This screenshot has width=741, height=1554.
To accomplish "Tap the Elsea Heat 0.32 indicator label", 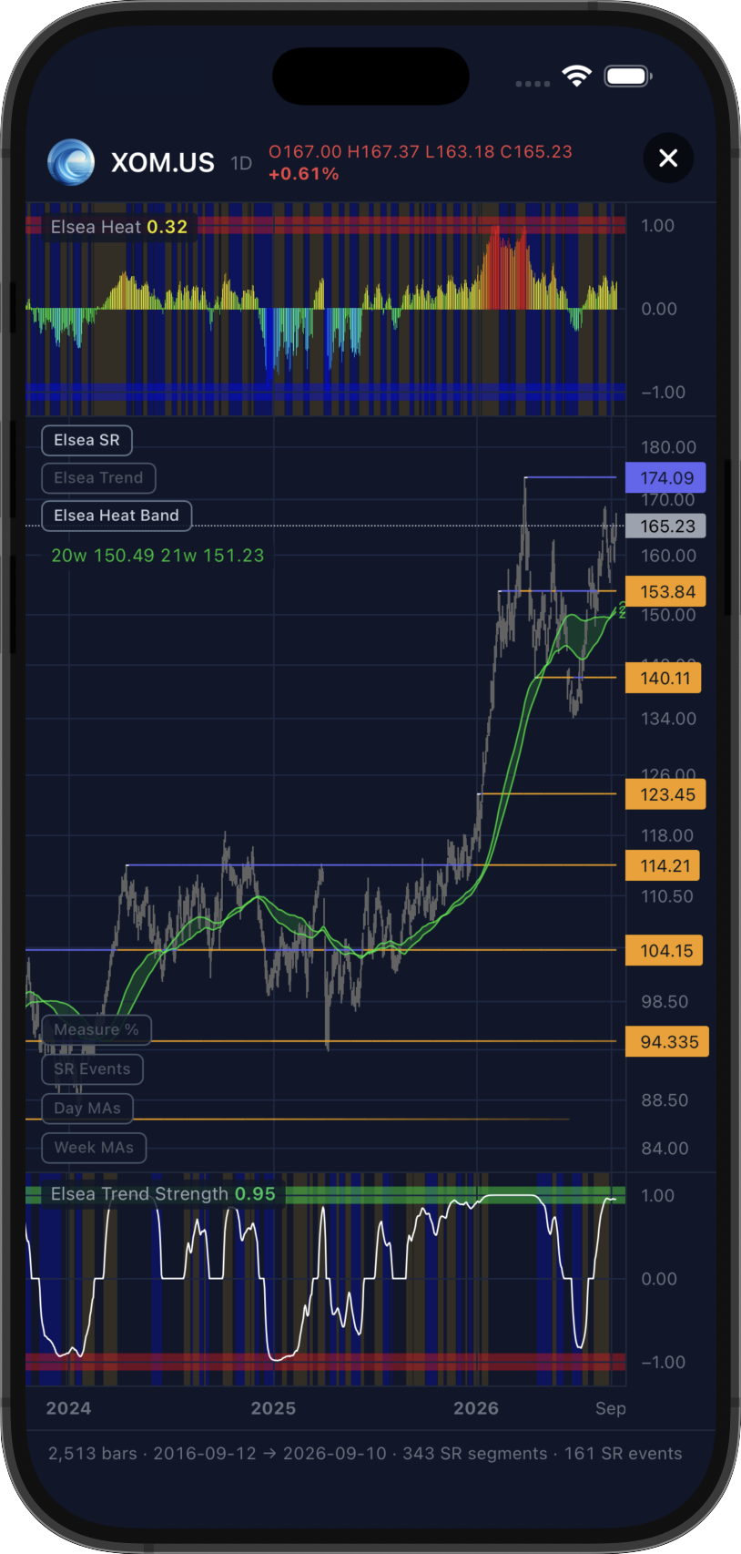I will coord(119,227).
